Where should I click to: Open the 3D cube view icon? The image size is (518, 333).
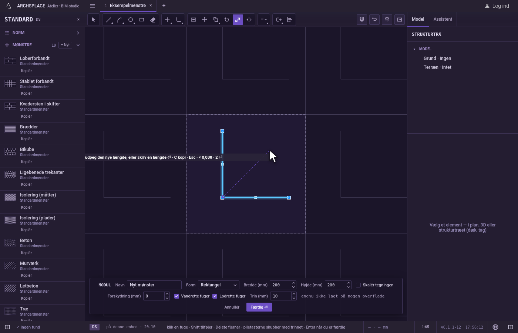387,20
